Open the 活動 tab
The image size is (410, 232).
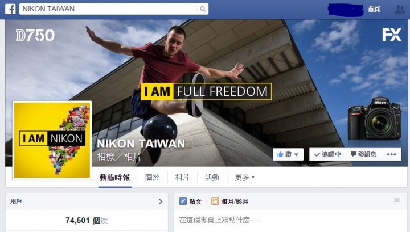pyautogui.click(x=212, y=178)
